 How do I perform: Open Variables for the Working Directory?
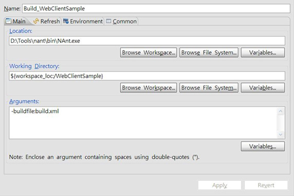coord(263,87)
